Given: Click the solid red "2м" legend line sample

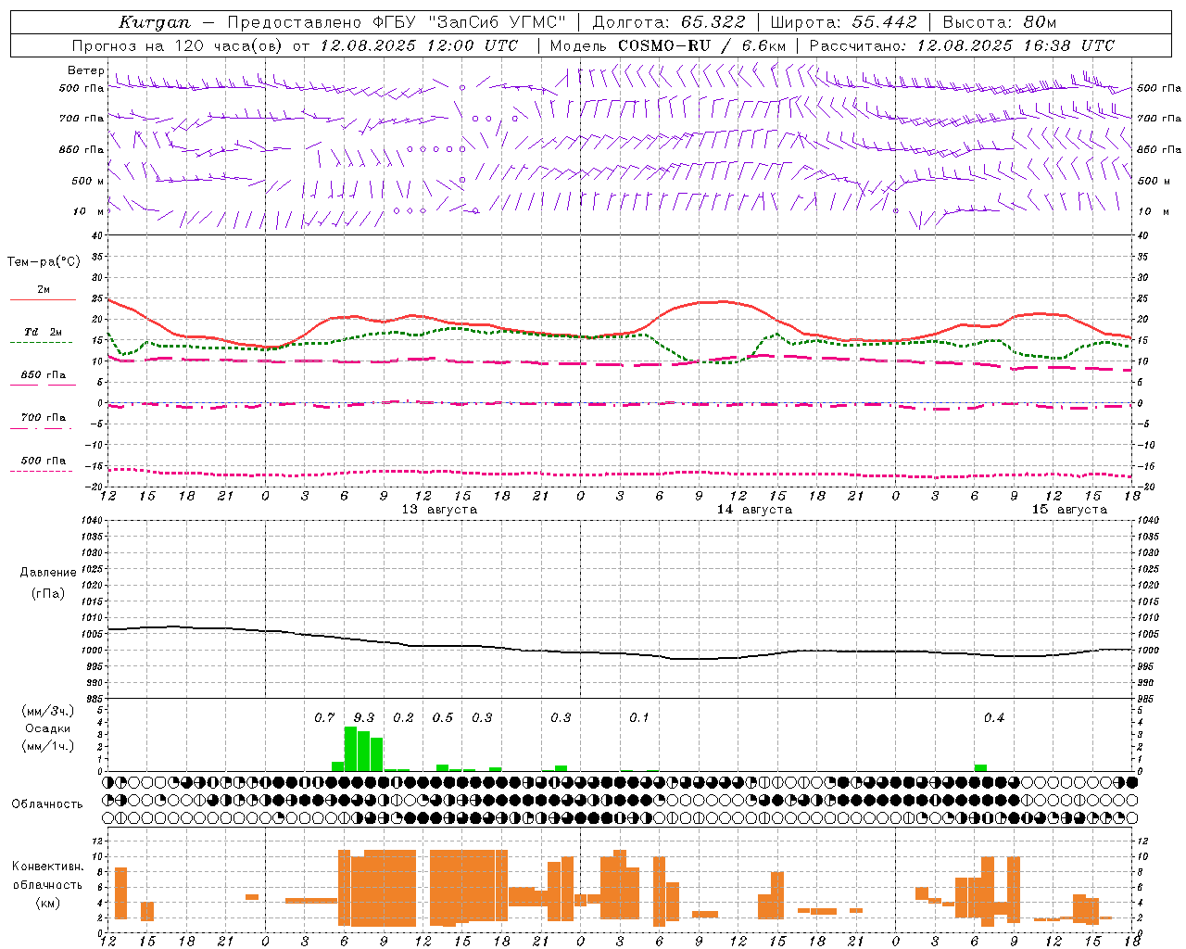Looking at the screenshot, I should coord(43,300).
